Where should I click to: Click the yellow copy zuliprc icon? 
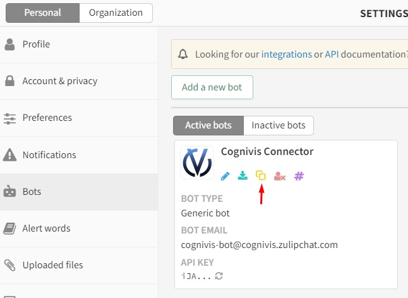(x=261, y=175)
